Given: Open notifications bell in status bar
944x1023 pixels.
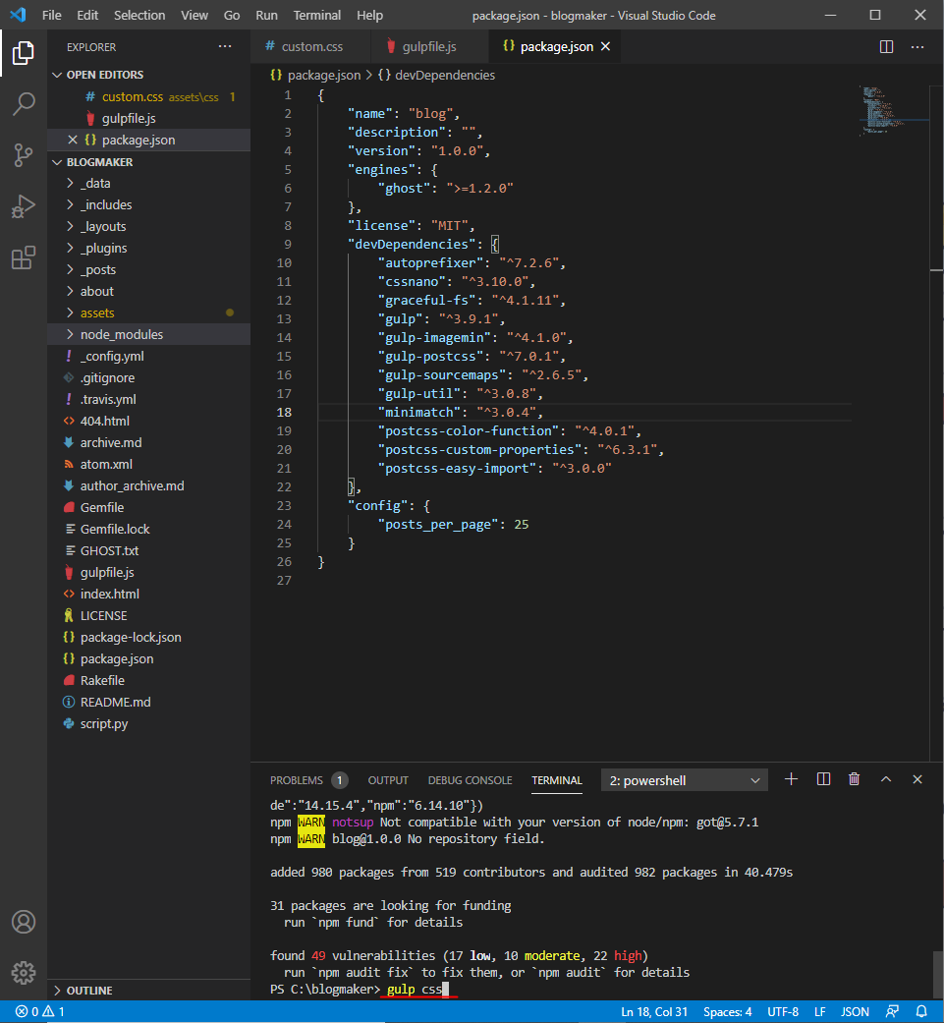Looking at the screenshot, I should coord(921,1011).
